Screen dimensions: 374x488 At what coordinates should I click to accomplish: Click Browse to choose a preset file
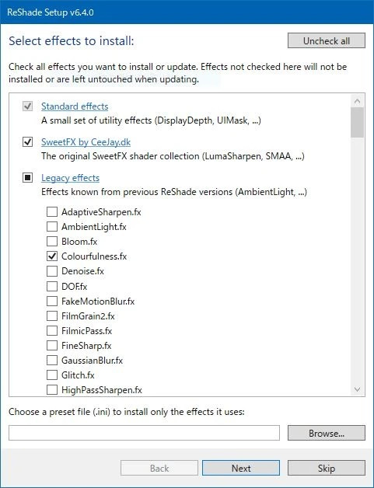point(327,433)
